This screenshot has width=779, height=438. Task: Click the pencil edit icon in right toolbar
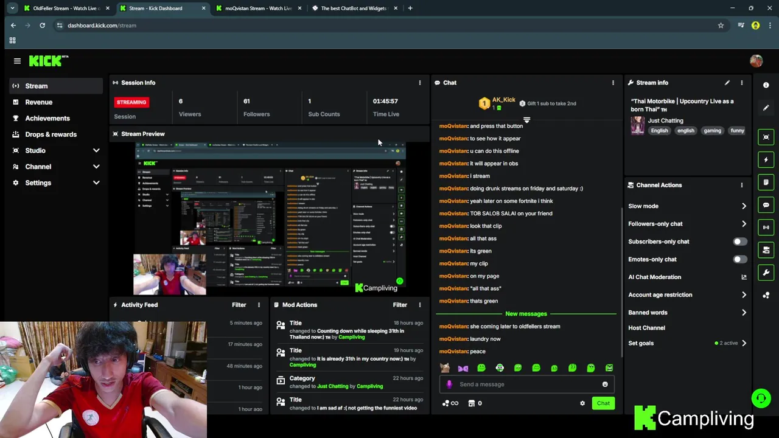(766, 108)
